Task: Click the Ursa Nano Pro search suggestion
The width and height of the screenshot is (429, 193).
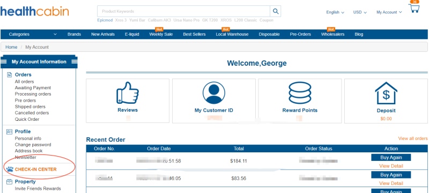Action: pos(186,20)
